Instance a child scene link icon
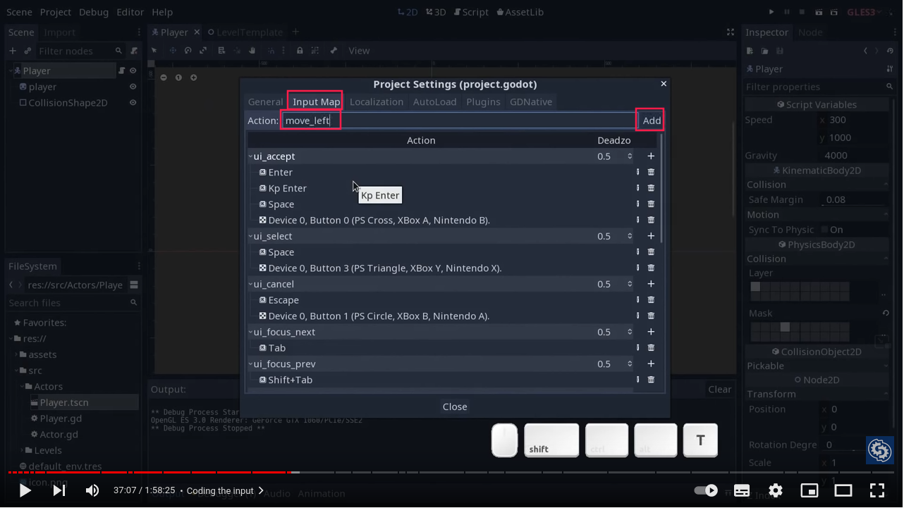The width and height of the screenshot is (904, 508). pyautogui.click(x=28, y=51)
